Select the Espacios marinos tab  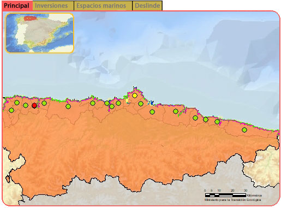(x=103, y=5)
